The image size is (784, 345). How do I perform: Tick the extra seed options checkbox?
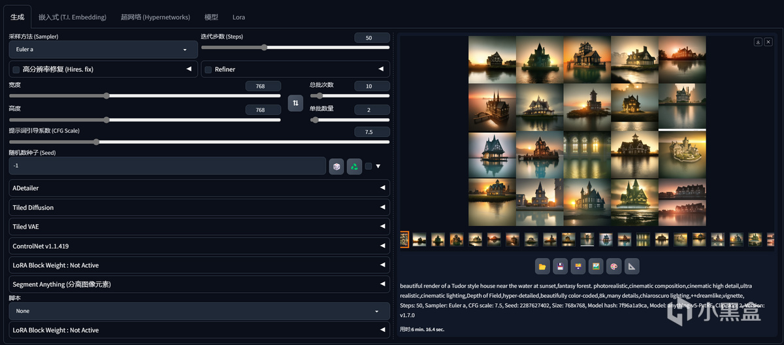[368, 166]
